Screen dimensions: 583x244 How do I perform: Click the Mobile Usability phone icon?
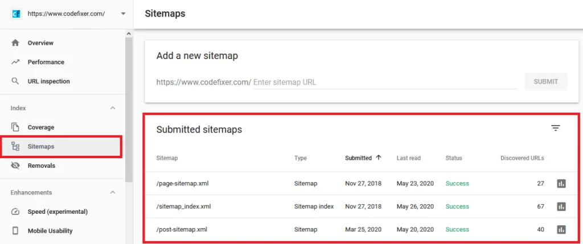tap(15, 231)
